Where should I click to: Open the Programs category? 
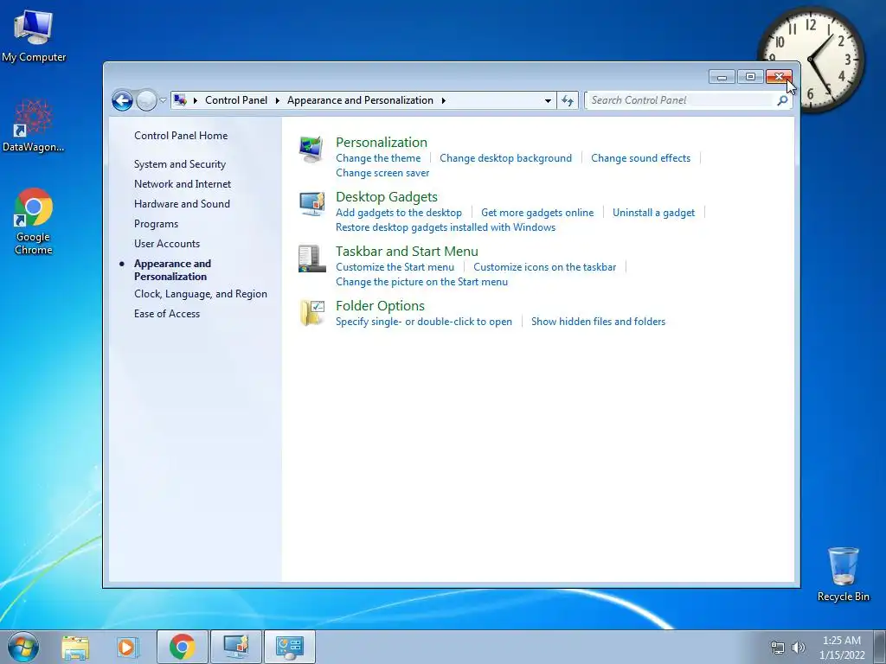point(156,224)
